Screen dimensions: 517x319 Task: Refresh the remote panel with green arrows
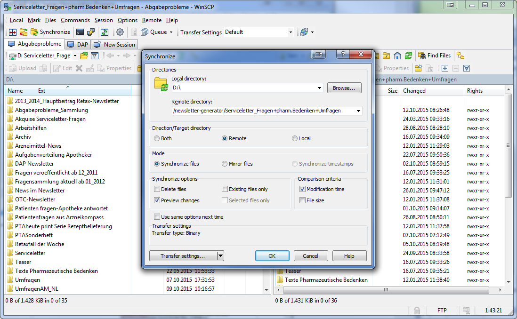tap(408, 56)
